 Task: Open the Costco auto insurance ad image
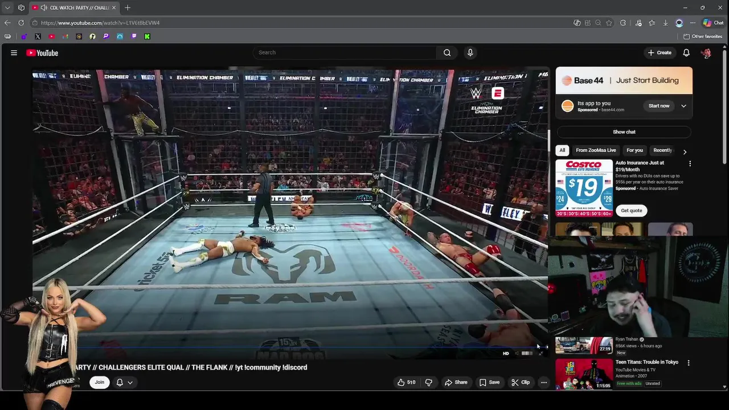(584, 188)
